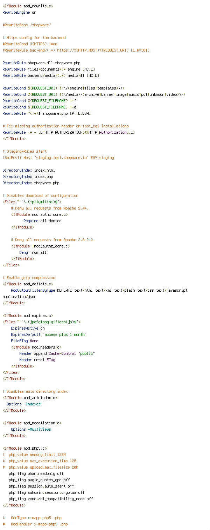Click 'zend.ze1_compatibility_mode off' line
Viewport: 210px width, 530px height.
[51, 499]
